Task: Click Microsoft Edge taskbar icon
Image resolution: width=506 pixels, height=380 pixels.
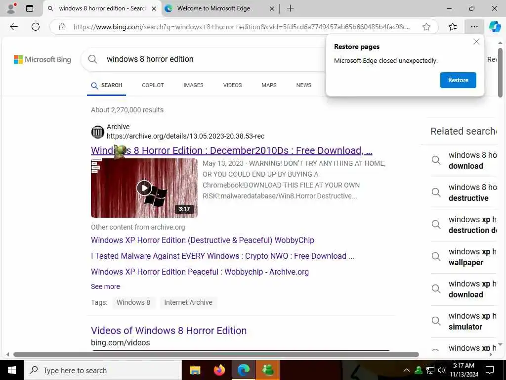Action: [x=244, y=370]
